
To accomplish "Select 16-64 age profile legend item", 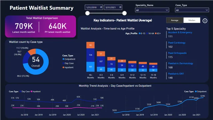I will click(150, 33).
